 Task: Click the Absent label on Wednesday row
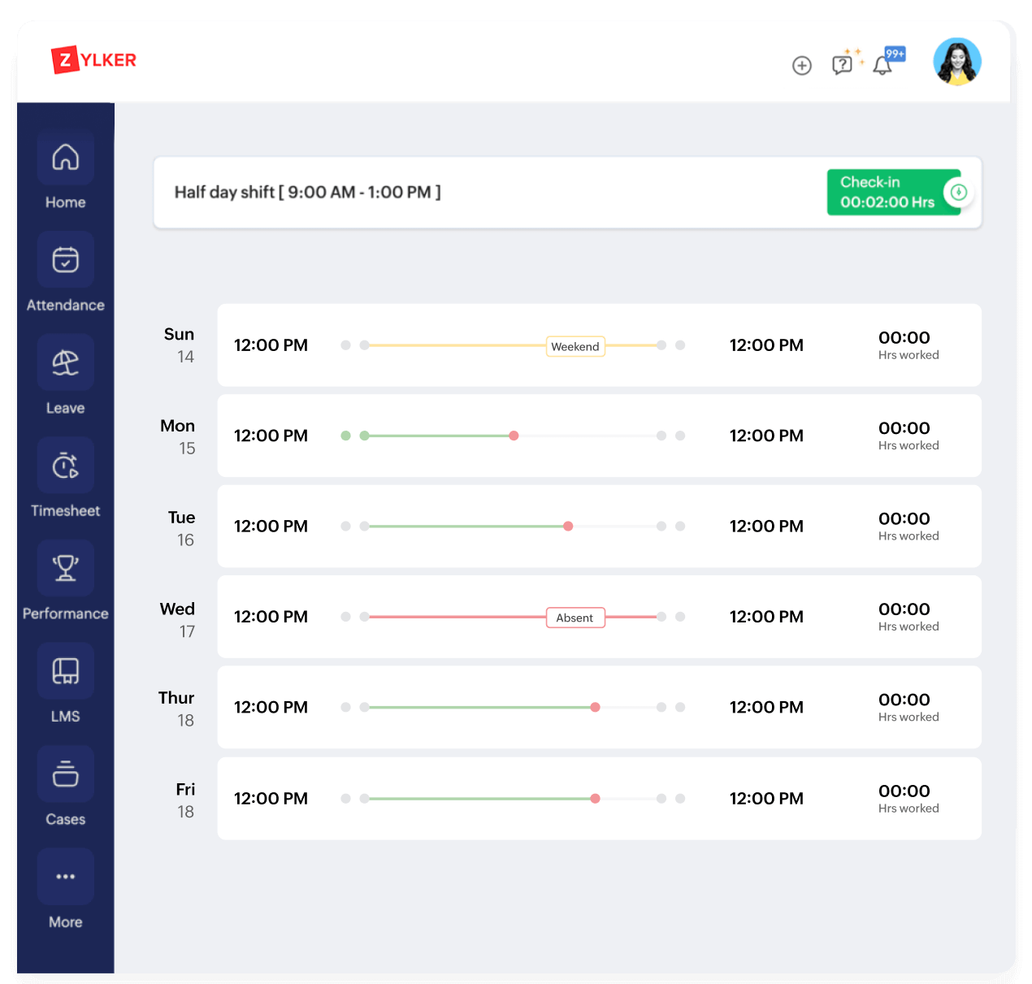[575, 618]
